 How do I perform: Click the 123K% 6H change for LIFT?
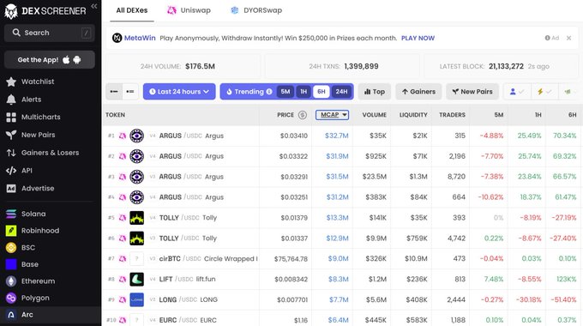click(566, 279)
